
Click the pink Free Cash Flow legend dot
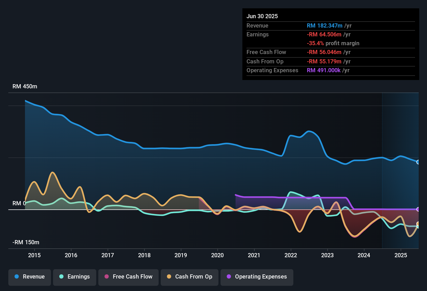(x=107, y=277)
